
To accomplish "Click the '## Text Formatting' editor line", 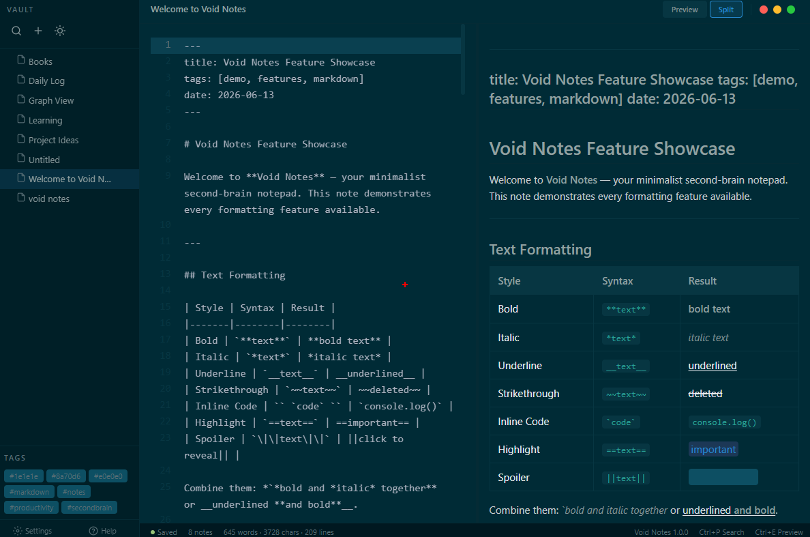I will [x=235, y=275].
